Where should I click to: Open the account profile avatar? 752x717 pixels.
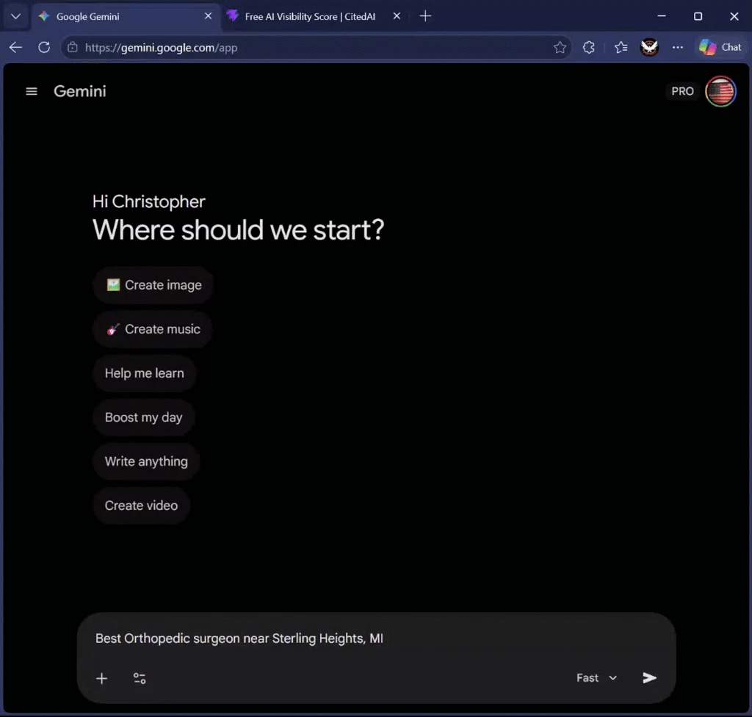(x=721, y=91)
